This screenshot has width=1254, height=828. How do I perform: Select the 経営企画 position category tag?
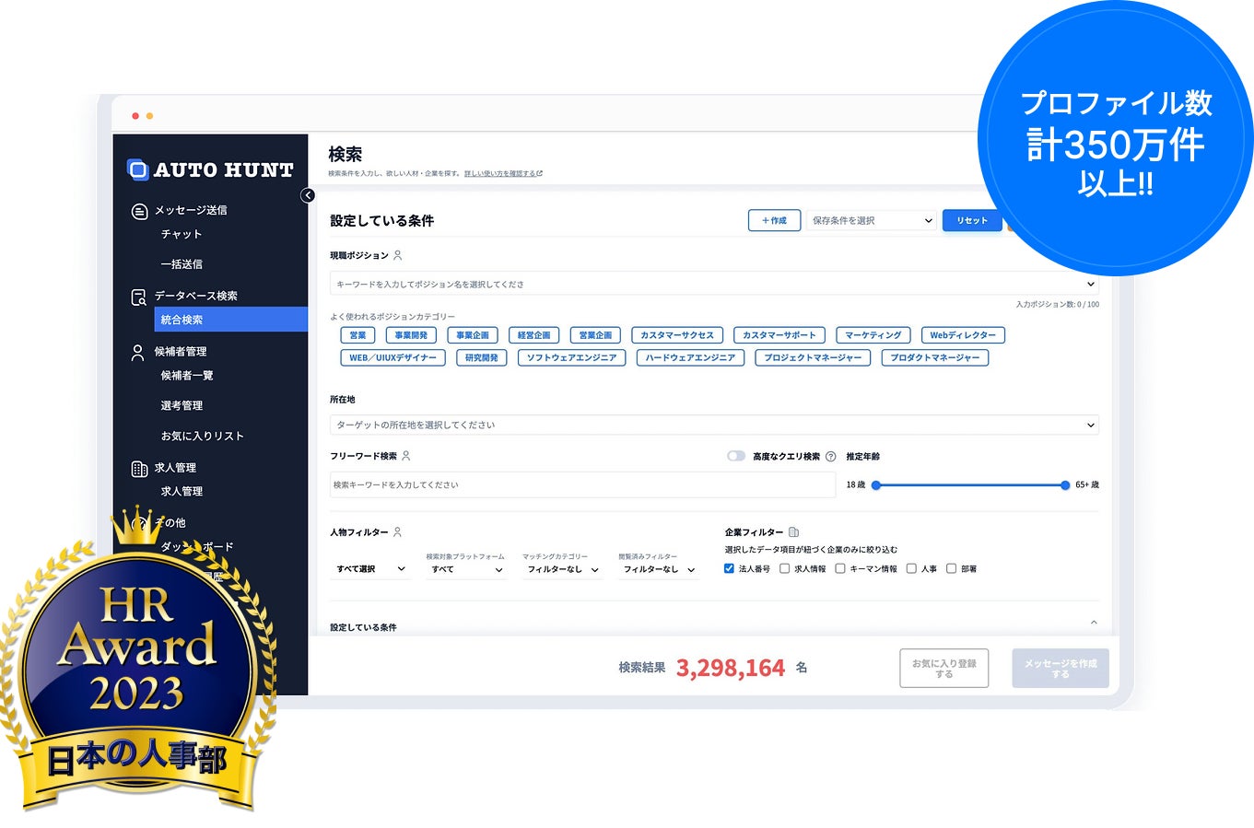click(x=533, y=335)
